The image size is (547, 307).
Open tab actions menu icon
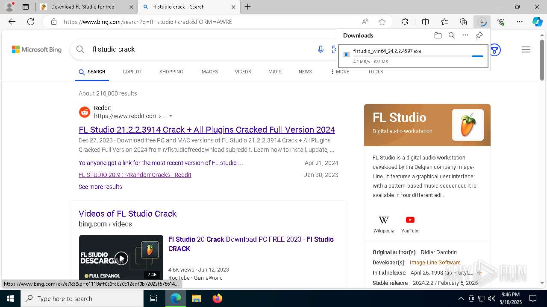(26, 7)
